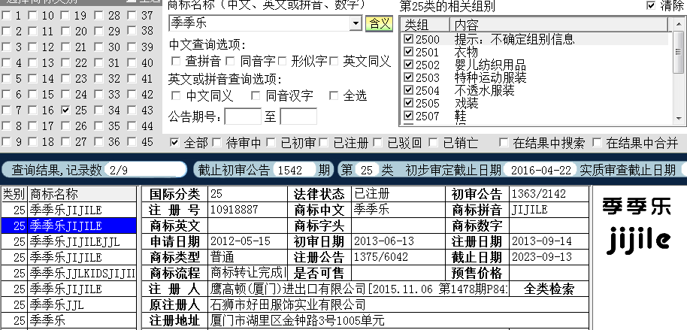Click the 含义 button
This screenshot has width=687, height=330.
379,23
